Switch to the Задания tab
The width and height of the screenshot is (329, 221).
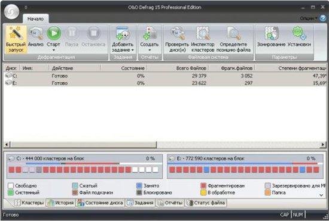click(x=140, y=203)
